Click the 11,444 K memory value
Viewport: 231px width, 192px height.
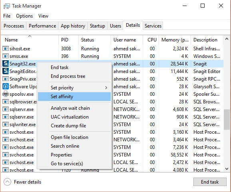point(179,71)
